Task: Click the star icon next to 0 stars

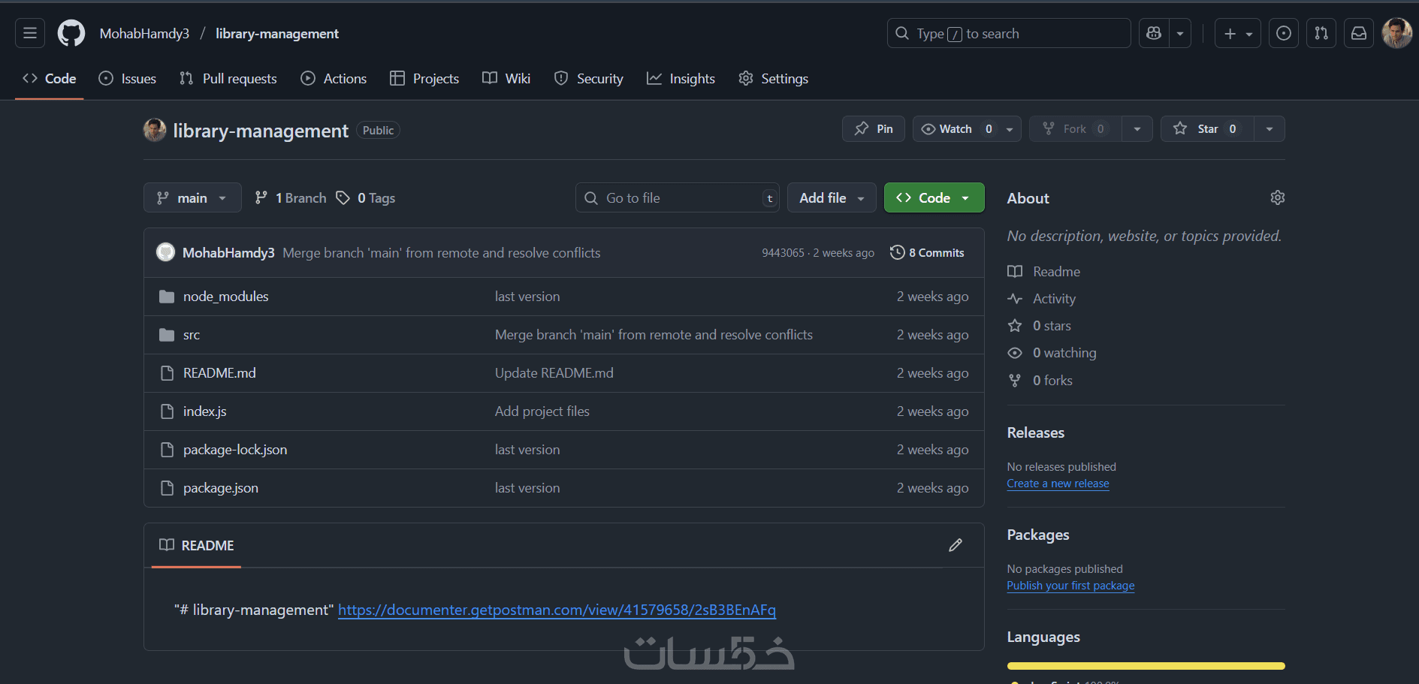Action: coord(1015,326)
